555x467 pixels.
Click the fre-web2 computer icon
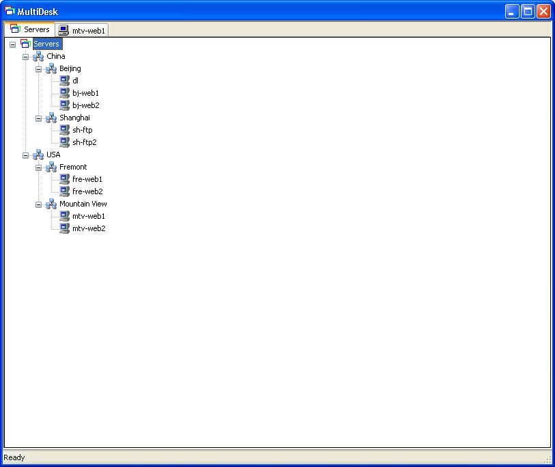[x=66, y=191]
